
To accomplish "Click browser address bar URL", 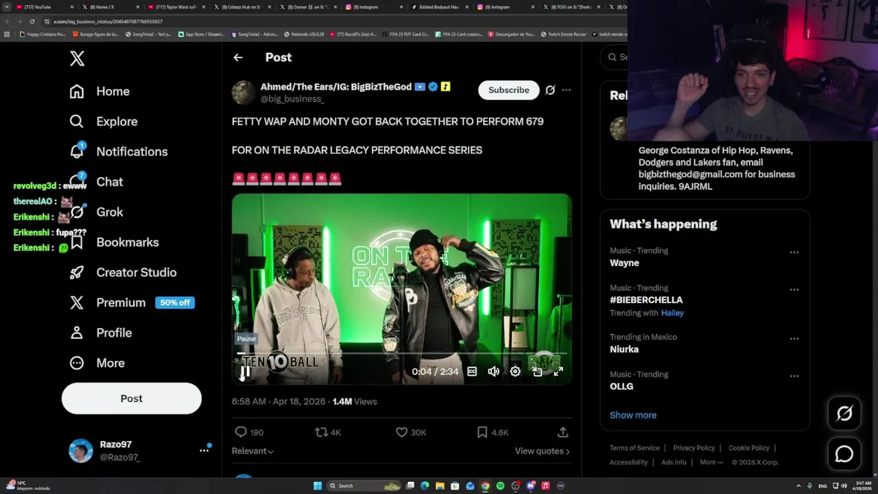I will 108,21.
